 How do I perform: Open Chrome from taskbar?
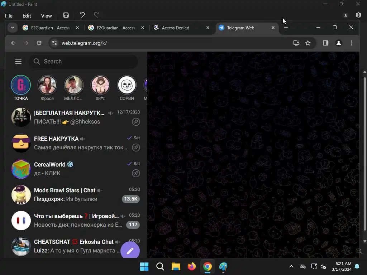[x=208, y=266]
